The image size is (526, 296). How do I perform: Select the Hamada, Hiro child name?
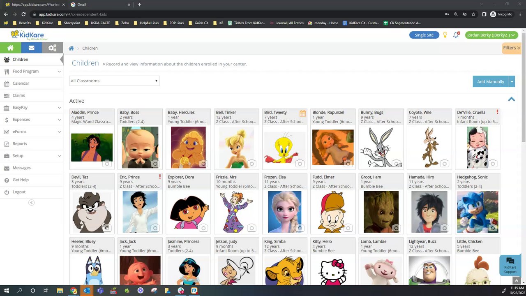click(422, 177)
